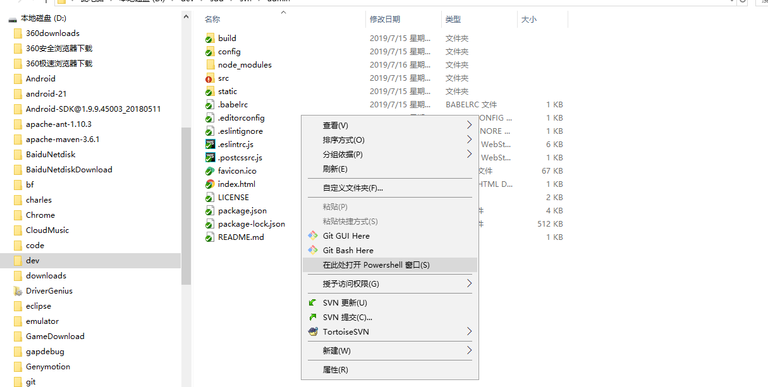Expand the 查看(V) submenu arrow
The height and width of the screenshot is (387, 768).
tap(469, 125)
